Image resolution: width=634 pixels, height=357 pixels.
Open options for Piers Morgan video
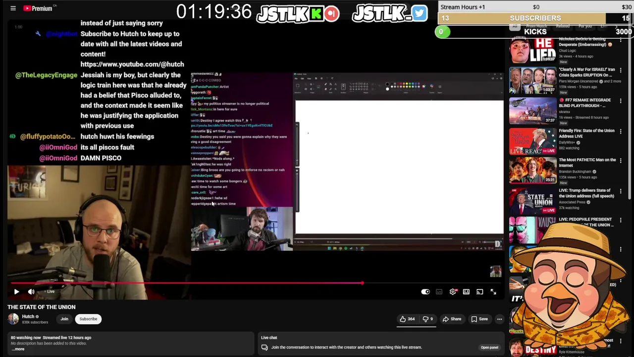621,70
